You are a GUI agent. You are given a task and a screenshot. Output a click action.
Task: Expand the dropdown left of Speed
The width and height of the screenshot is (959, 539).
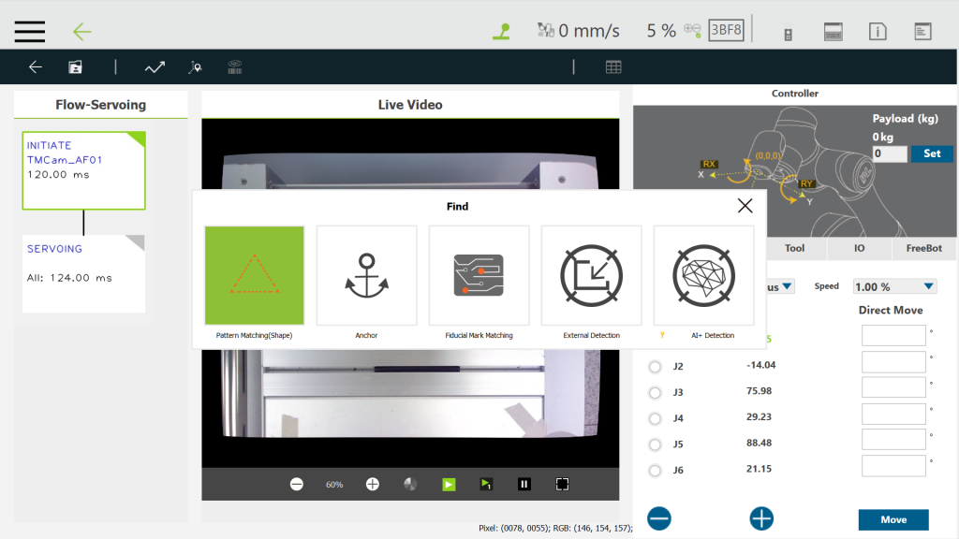(x=785, y=287)
